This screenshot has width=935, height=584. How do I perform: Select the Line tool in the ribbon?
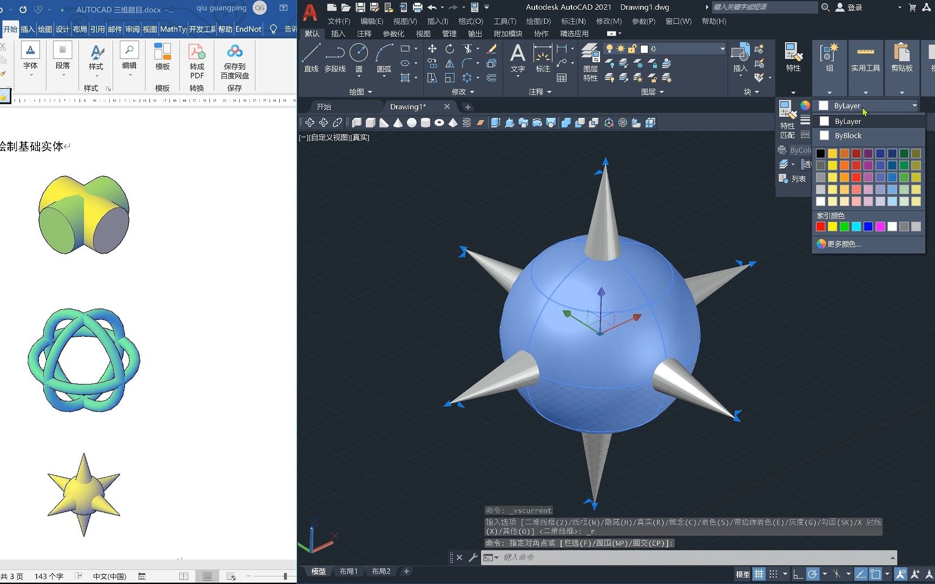coord(311,54)
